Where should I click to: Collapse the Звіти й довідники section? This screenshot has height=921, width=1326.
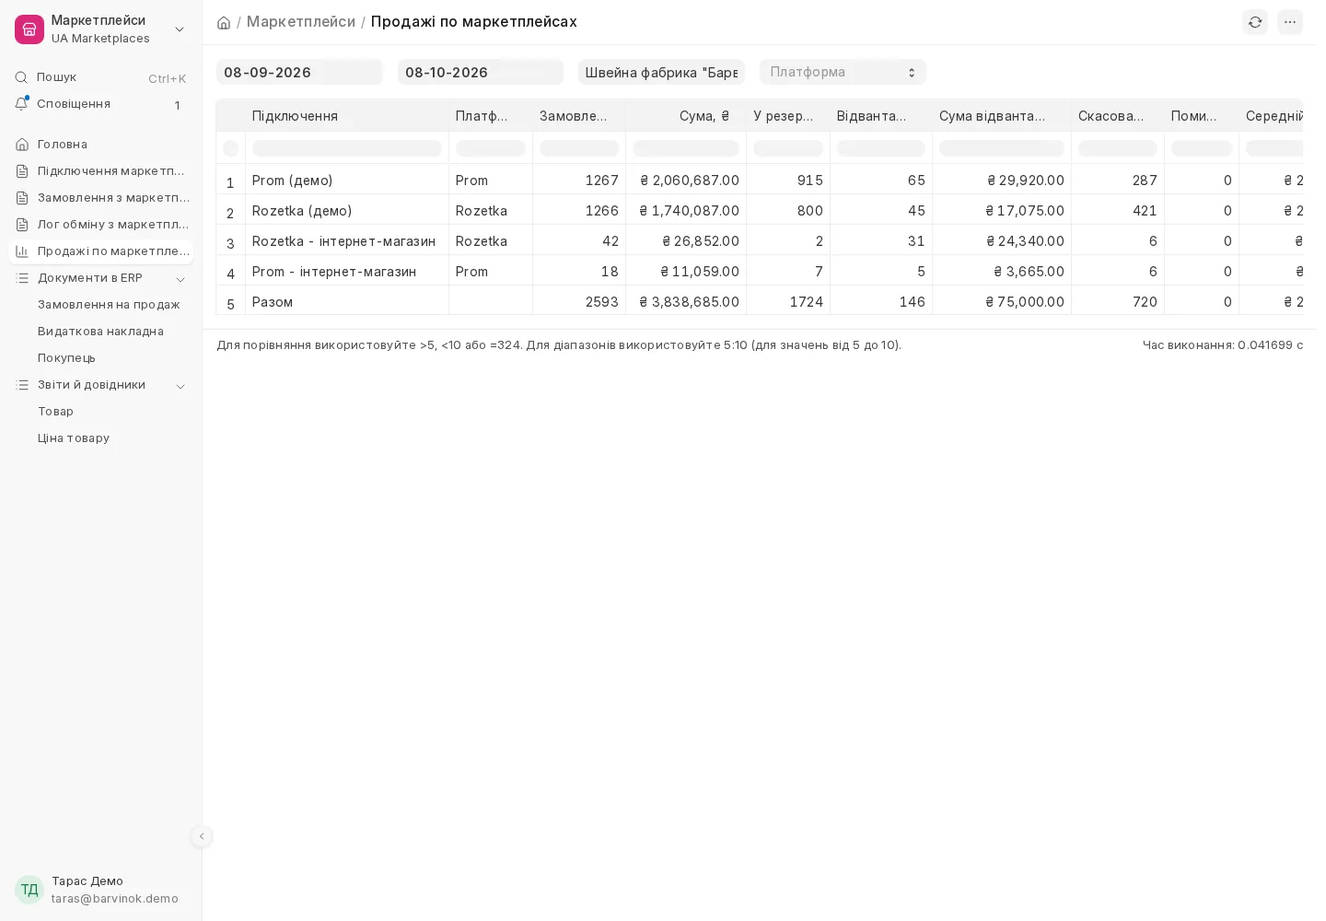(x=180, y=386)
